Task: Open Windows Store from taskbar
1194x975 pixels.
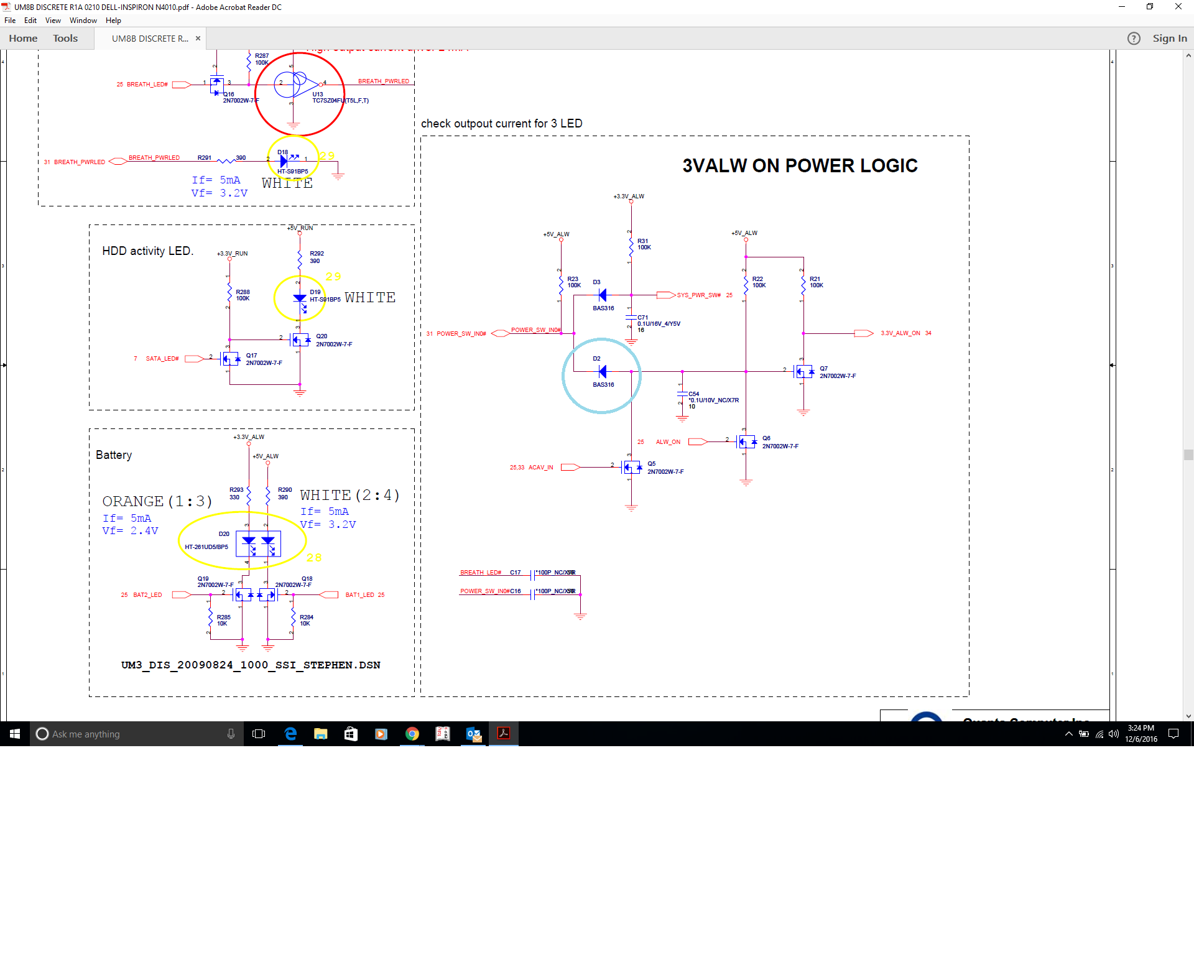Action: (351, 734)
